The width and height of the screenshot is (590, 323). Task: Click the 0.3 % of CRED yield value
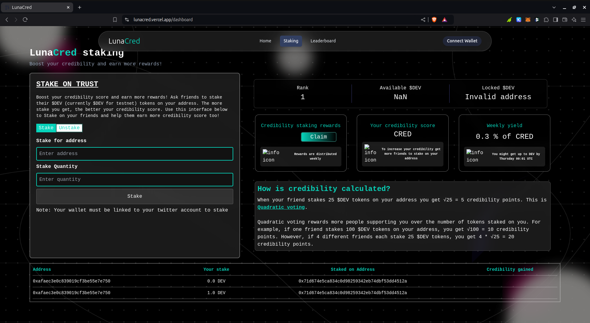point(505,137)
